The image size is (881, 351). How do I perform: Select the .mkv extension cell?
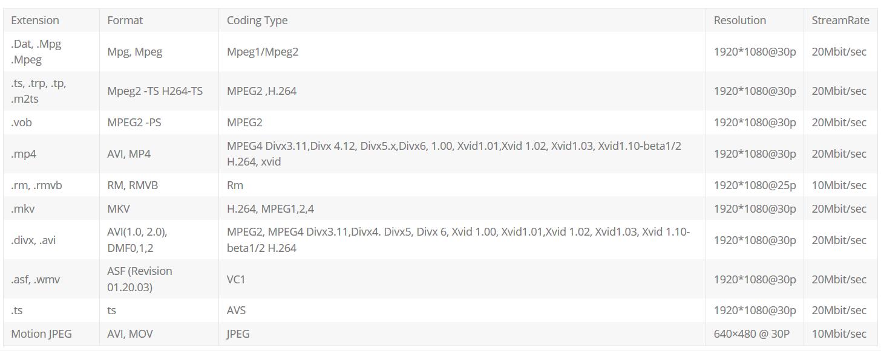(23, 208)
